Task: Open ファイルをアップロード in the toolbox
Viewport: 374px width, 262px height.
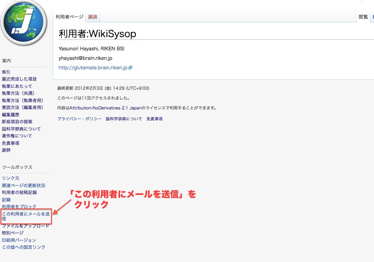Action: [25, 226]
